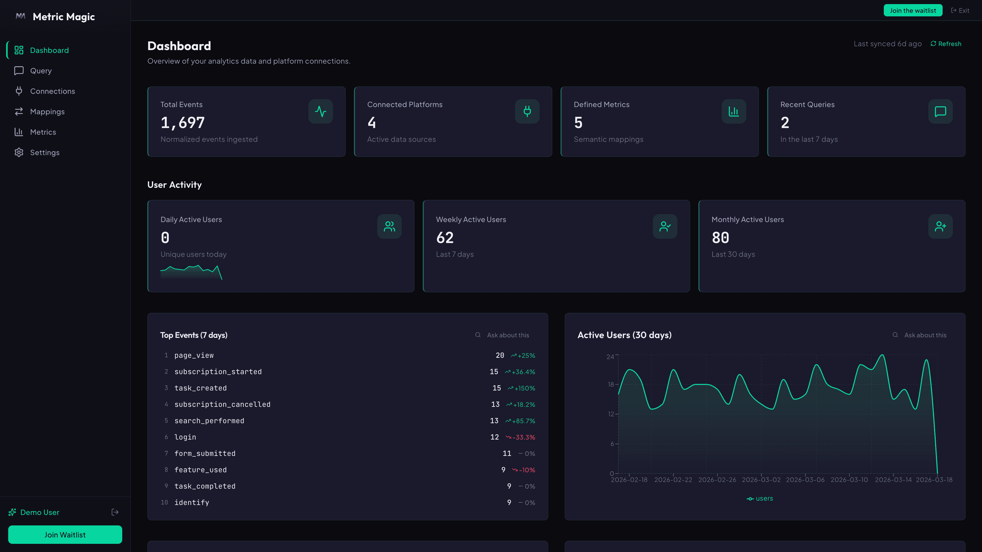
Task: Select the Metrics bar chart icon
Action: tap(19, 132)
